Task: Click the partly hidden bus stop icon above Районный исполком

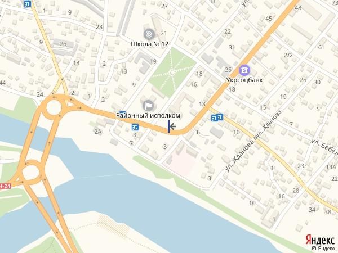Action: click(x=123, y=112)
